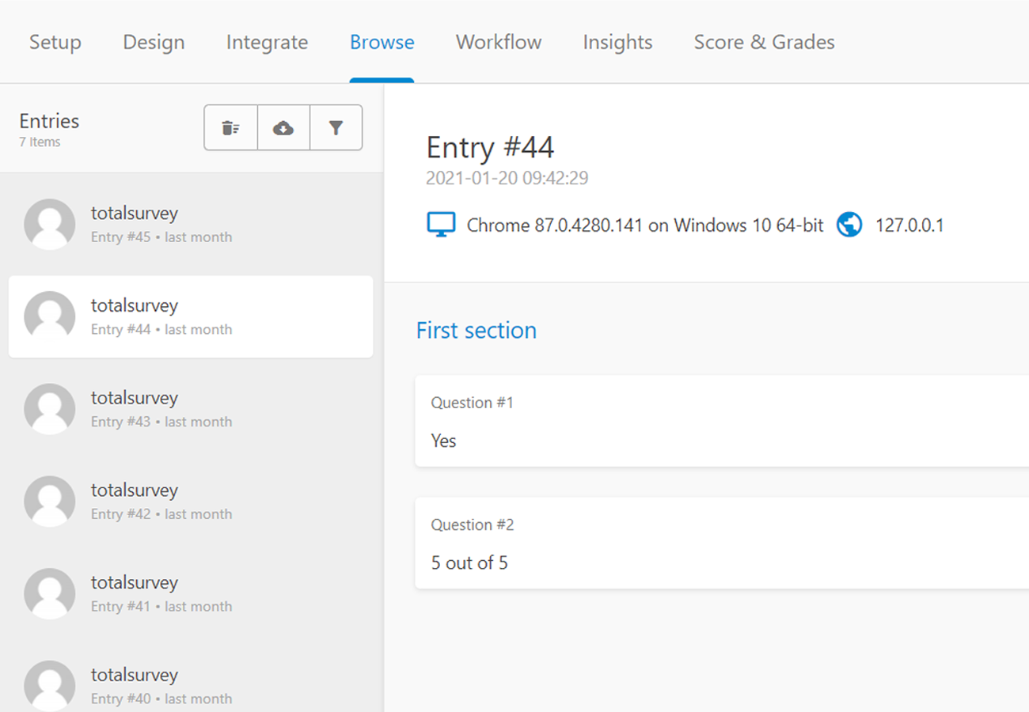
Task: Select totalsurvey name of Entry #40
Action: (135, 675)
